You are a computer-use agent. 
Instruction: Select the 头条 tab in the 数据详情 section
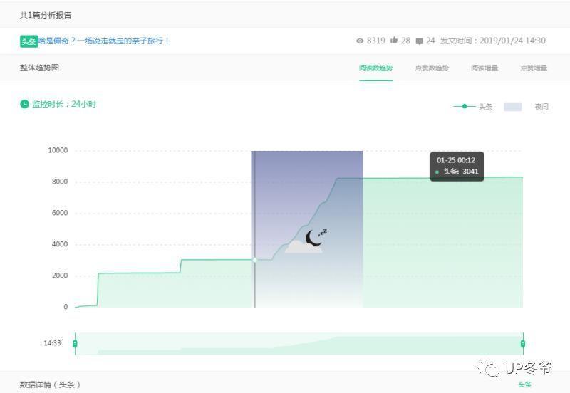coord(524,384)
